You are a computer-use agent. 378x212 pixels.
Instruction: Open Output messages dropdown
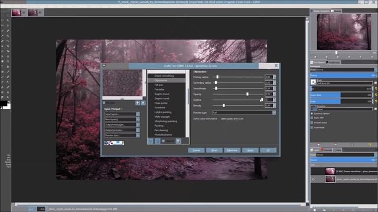click(122, 124)
